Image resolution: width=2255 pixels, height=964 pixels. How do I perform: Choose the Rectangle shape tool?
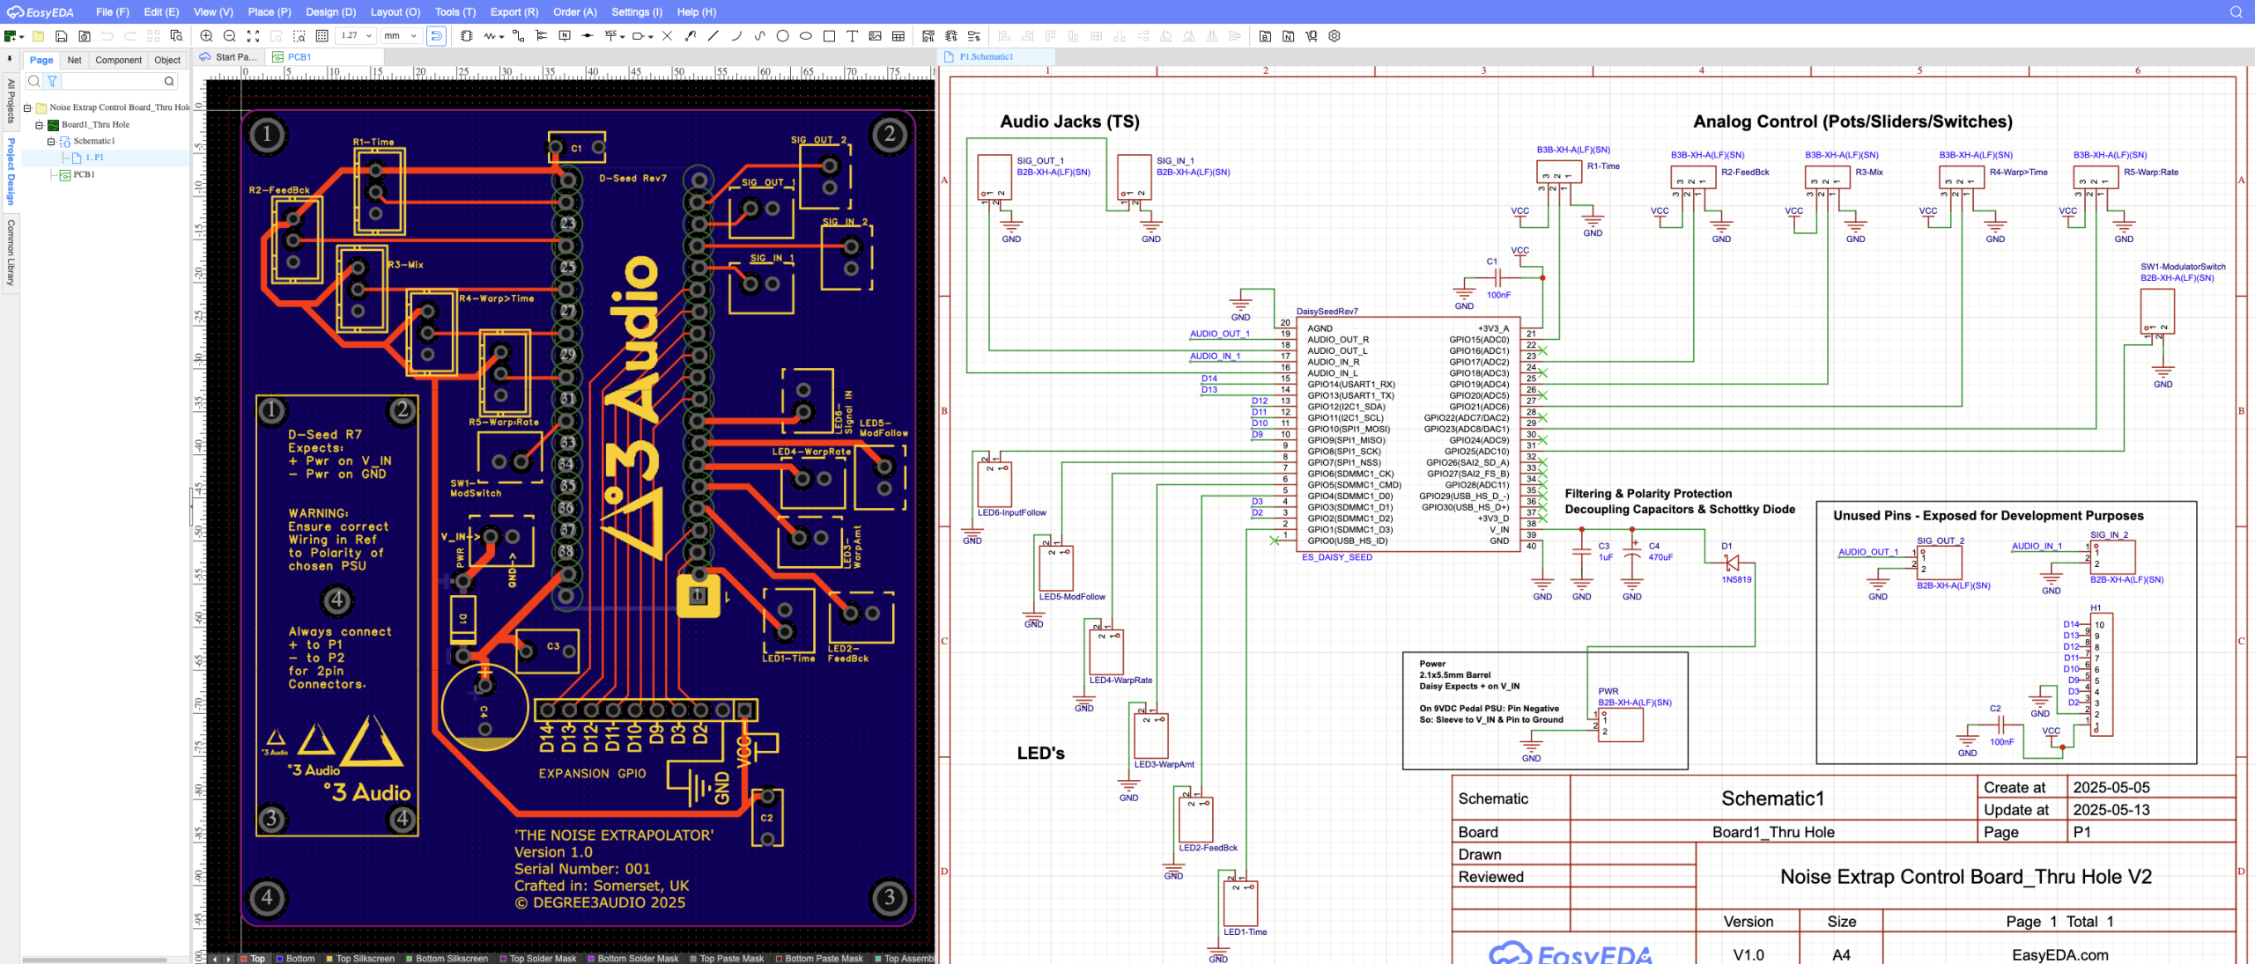click(829, 36)
